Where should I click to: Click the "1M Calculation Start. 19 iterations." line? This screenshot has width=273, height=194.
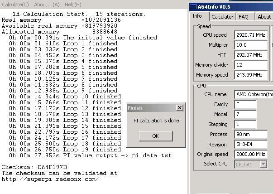click(79, 14)
